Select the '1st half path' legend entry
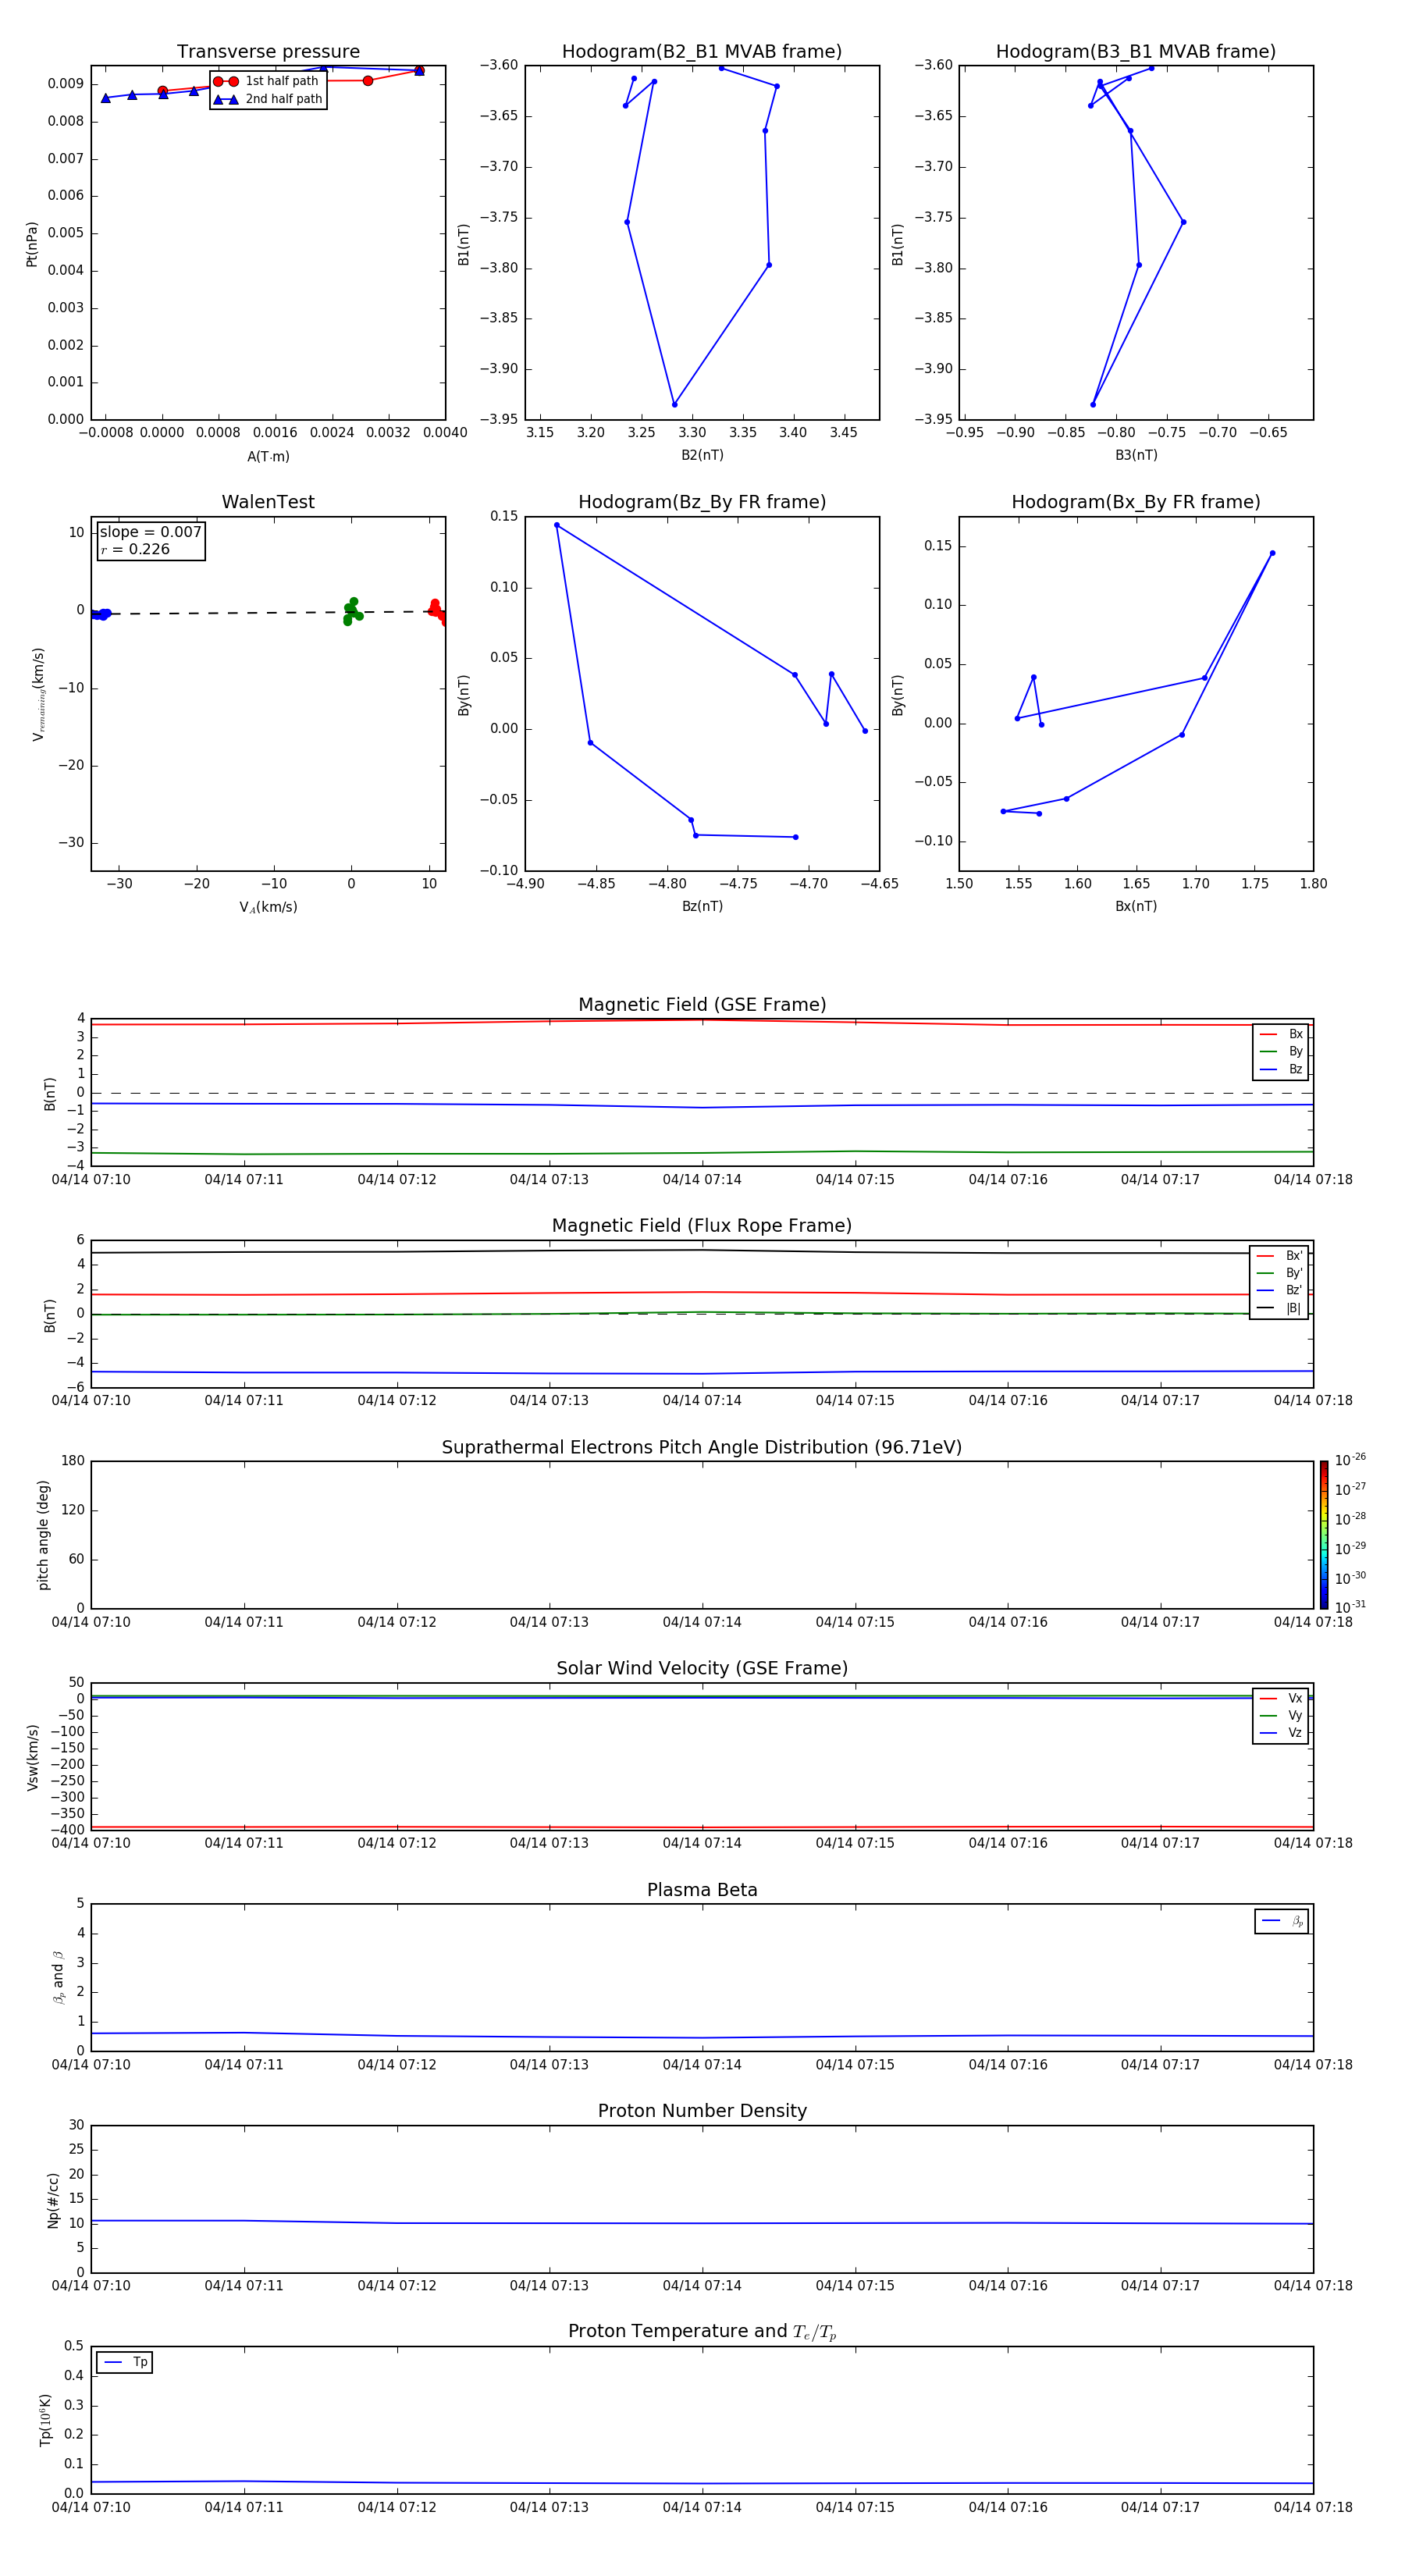Screen dimensions: 1405x2576 pyautogui.click(x=268, y=81)
